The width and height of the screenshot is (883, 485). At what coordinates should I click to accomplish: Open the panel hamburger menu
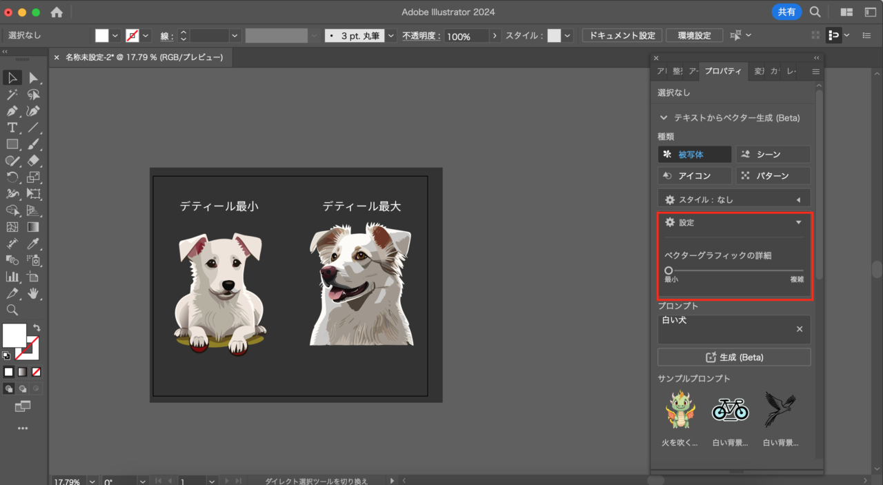point(815,71)
